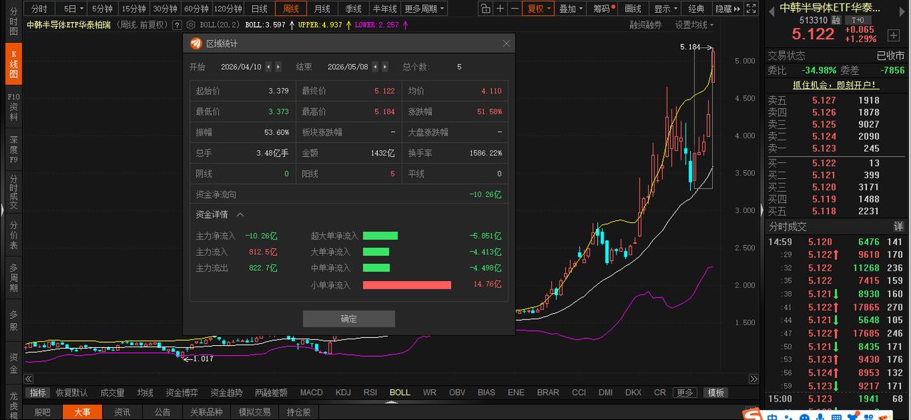Click the end date field 2026/05/08

click(348, 66)
